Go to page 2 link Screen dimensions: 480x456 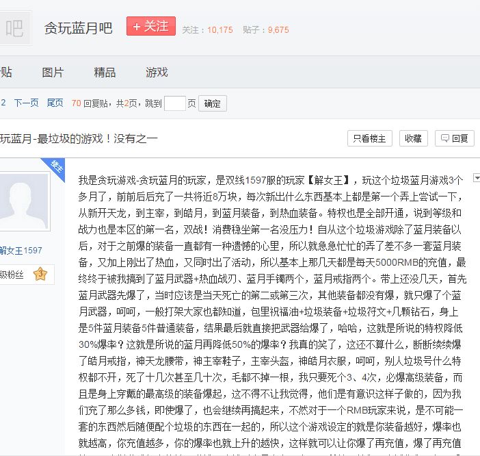click(3, 103)
